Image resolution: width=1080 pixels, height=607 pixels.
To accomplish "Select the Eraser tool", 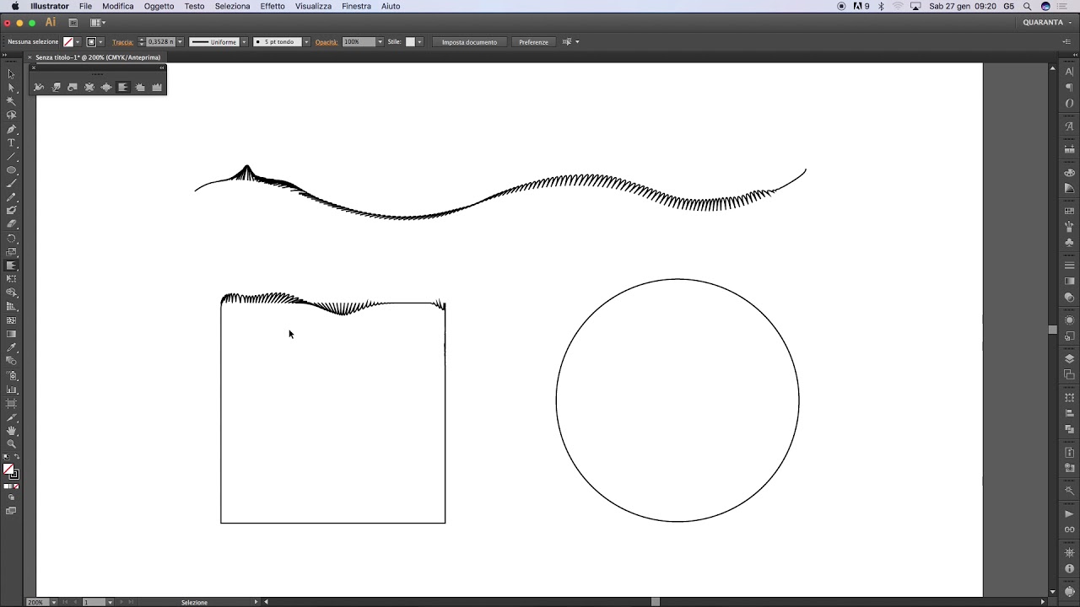I will pyautogui.click(x=11, y=223).
